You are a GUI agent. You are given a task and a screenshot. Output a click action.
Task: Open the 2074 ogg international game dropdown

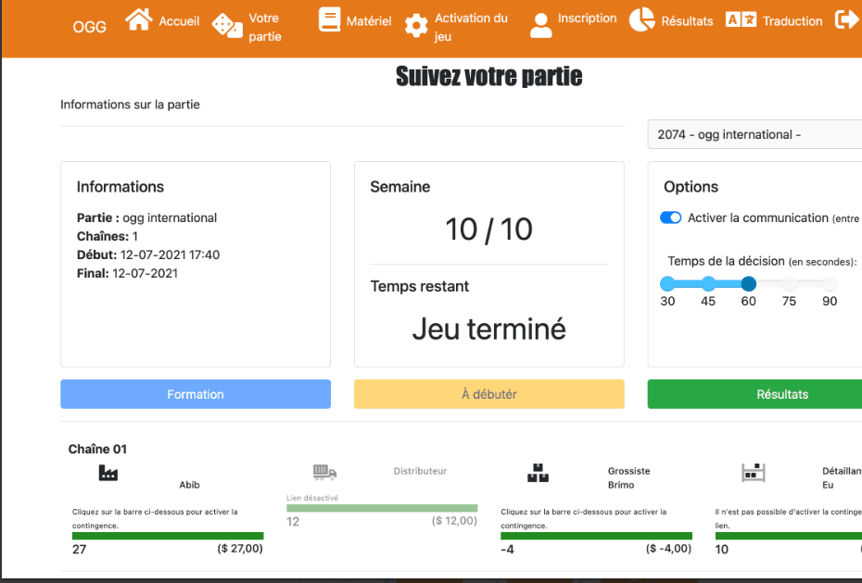point(754,133)
